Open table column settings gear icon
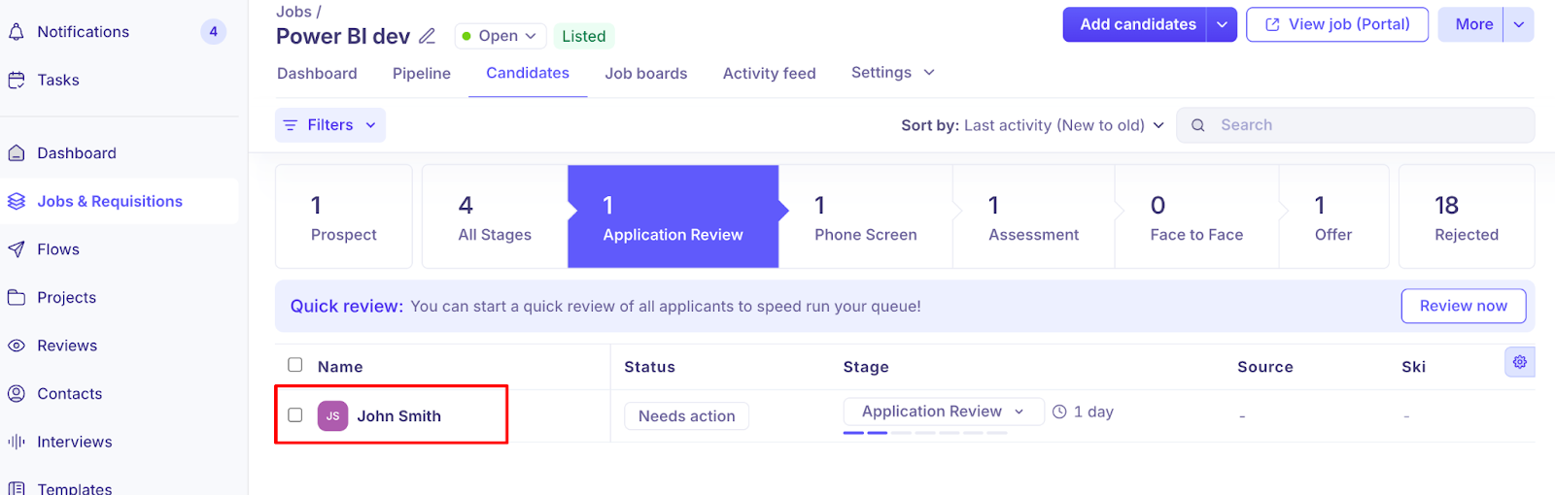 pos(1519,362)
